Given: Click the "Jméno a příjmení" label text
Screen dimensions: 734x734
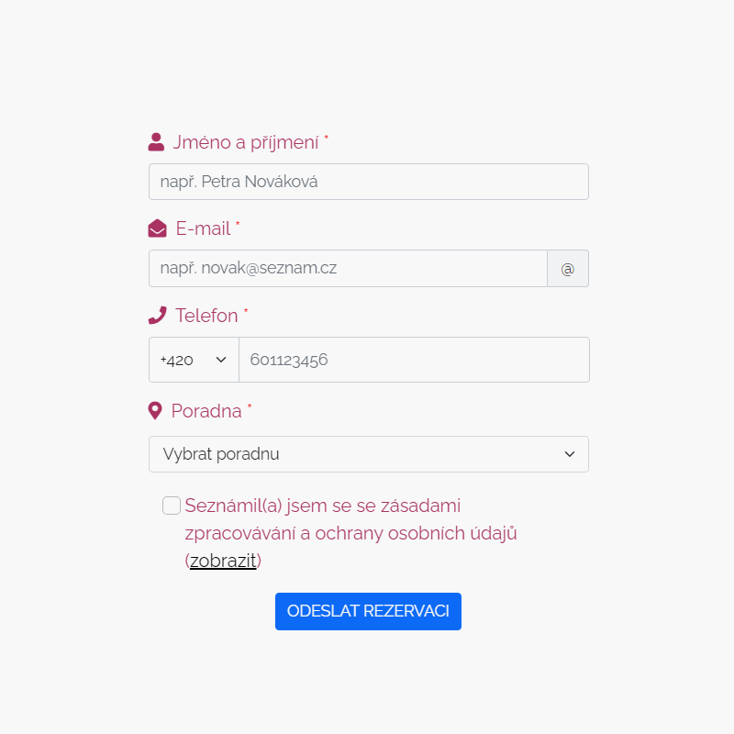Looking at the screenshot, I should [x=246, y=142].
